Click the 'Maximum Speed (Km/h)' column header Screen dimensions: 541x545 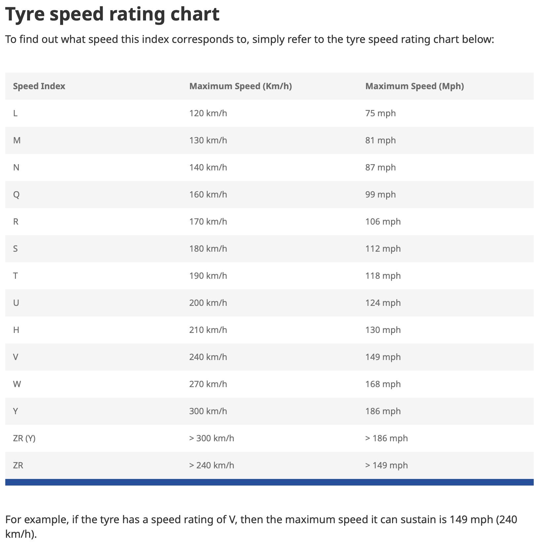pyautogui.click(x=240, y=86)
